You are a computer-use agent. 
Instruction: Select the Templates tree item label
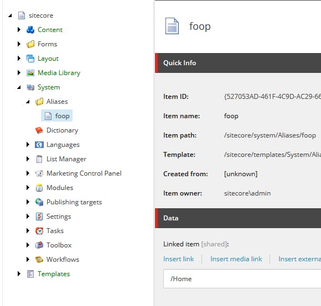click(54, 274)
